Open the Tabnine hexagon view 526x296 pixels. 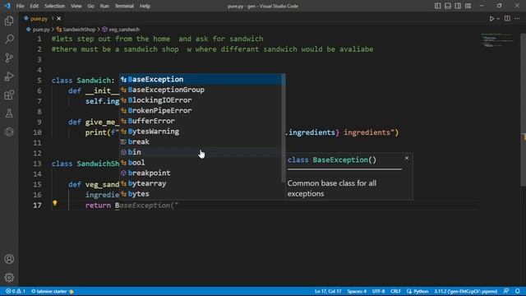(x=9, y=132)
